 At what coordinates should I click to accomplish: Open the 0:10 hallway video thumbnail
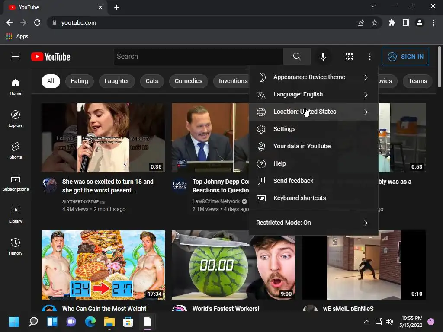tap(364, 265)
